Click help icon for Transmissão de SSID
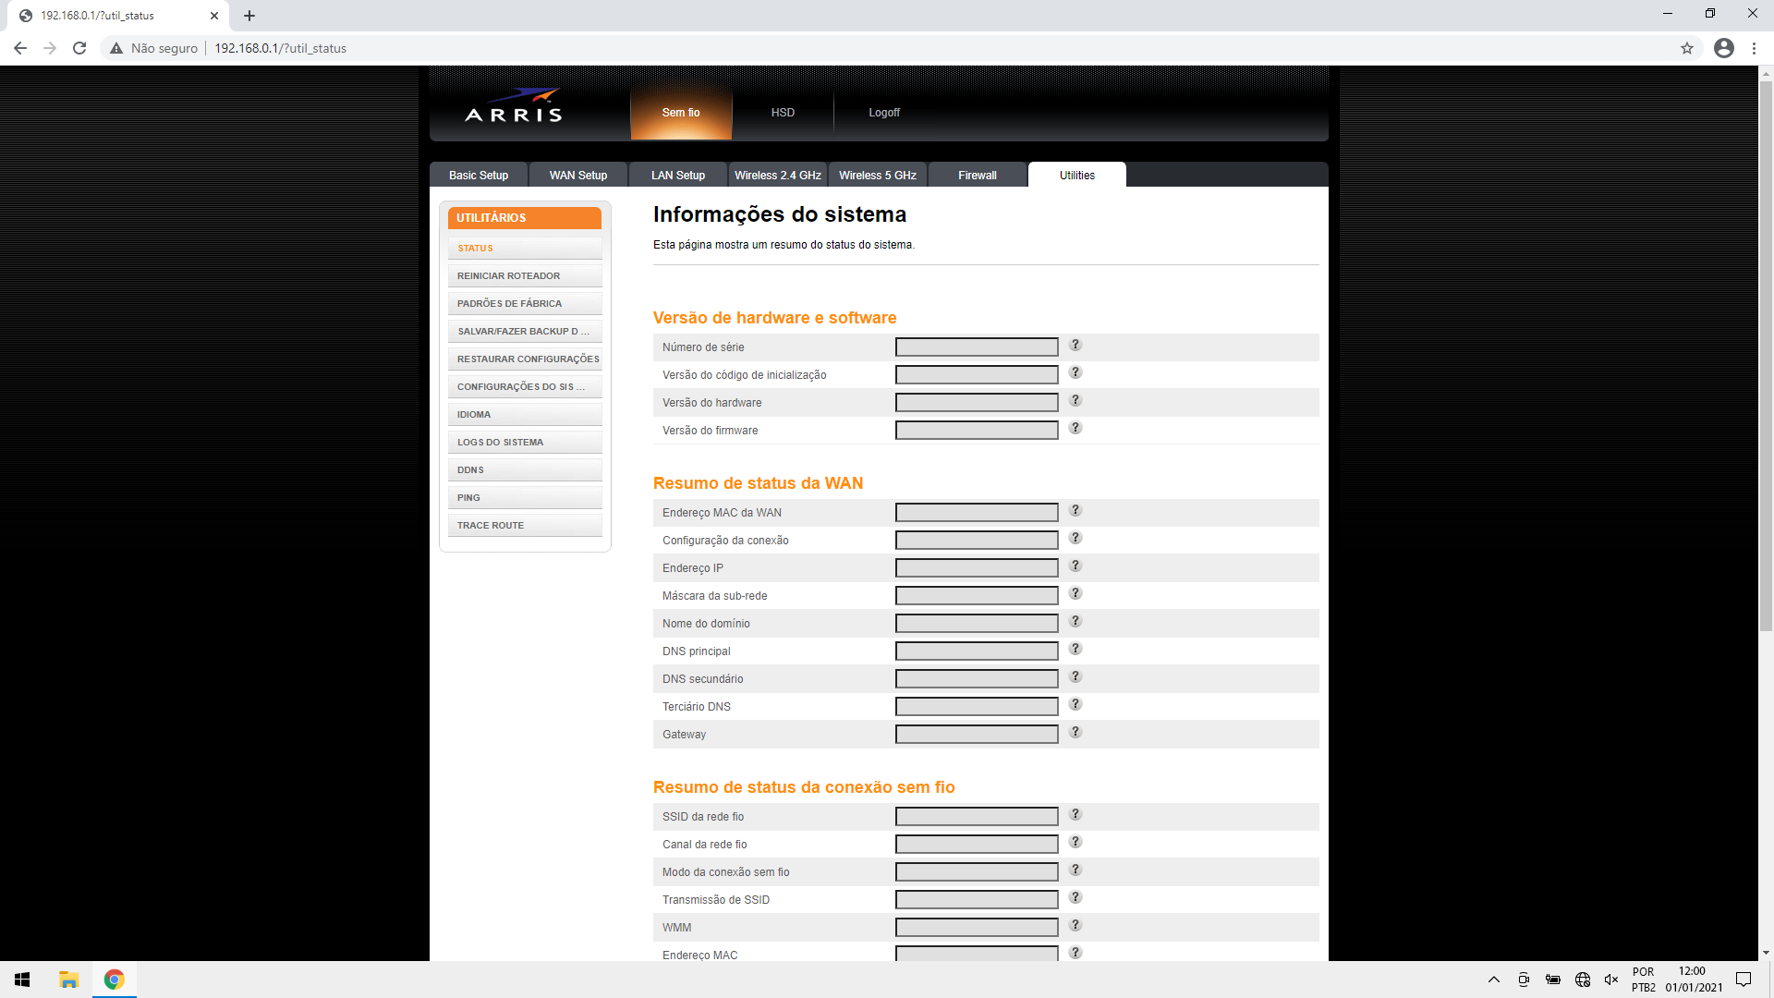This screenshot has height=998, width=1774. [x=1075, y=897]
